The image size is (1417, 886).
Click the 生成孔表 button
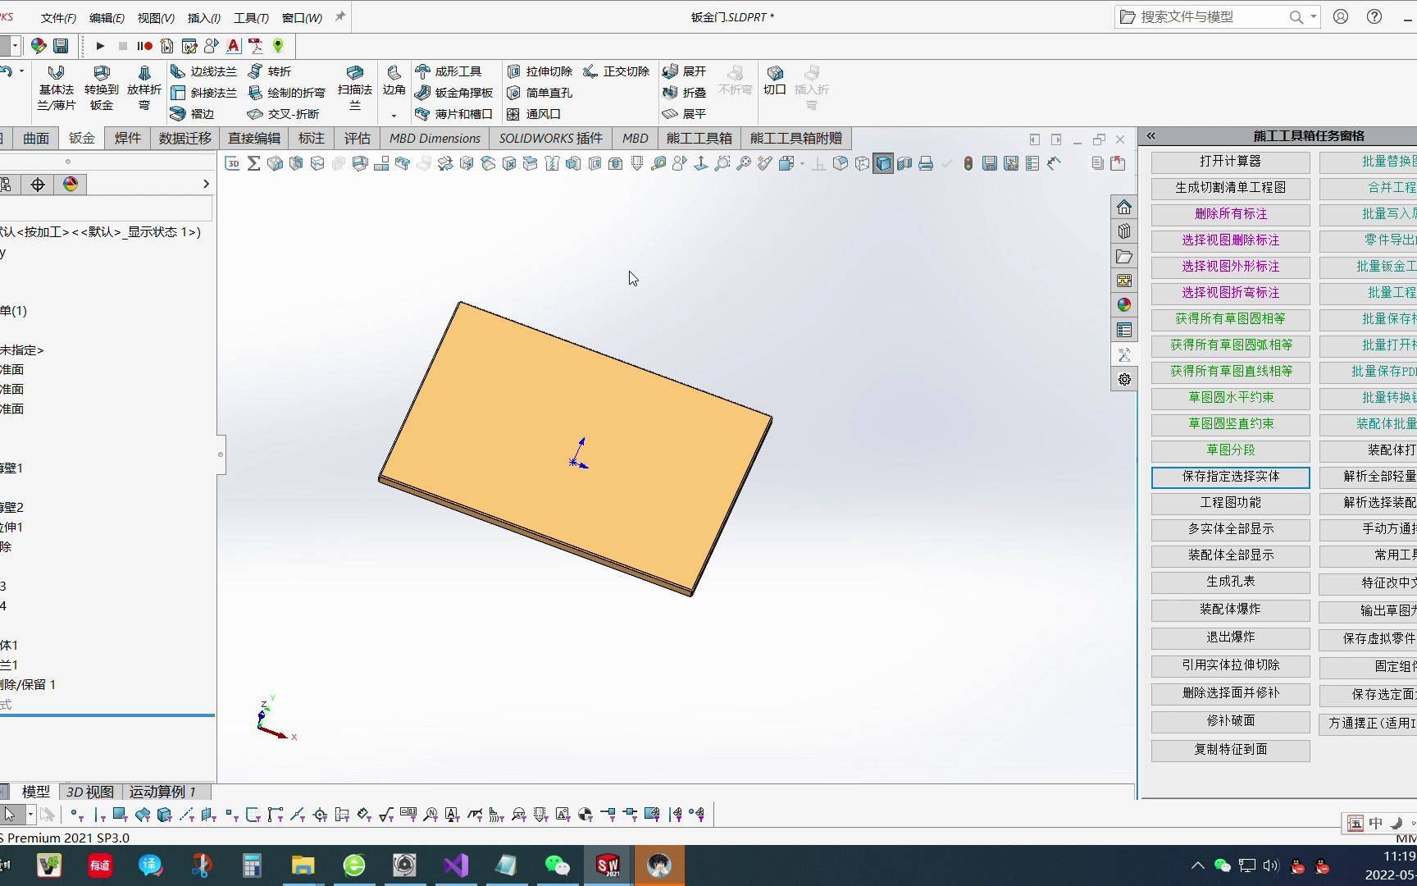pyautogui.click(x=1229, y=582)
